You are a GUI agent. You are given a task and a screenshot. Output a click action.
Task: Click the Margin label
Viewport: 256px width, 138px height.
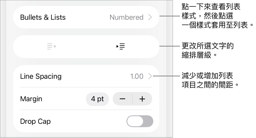click(x=31, y=99)
